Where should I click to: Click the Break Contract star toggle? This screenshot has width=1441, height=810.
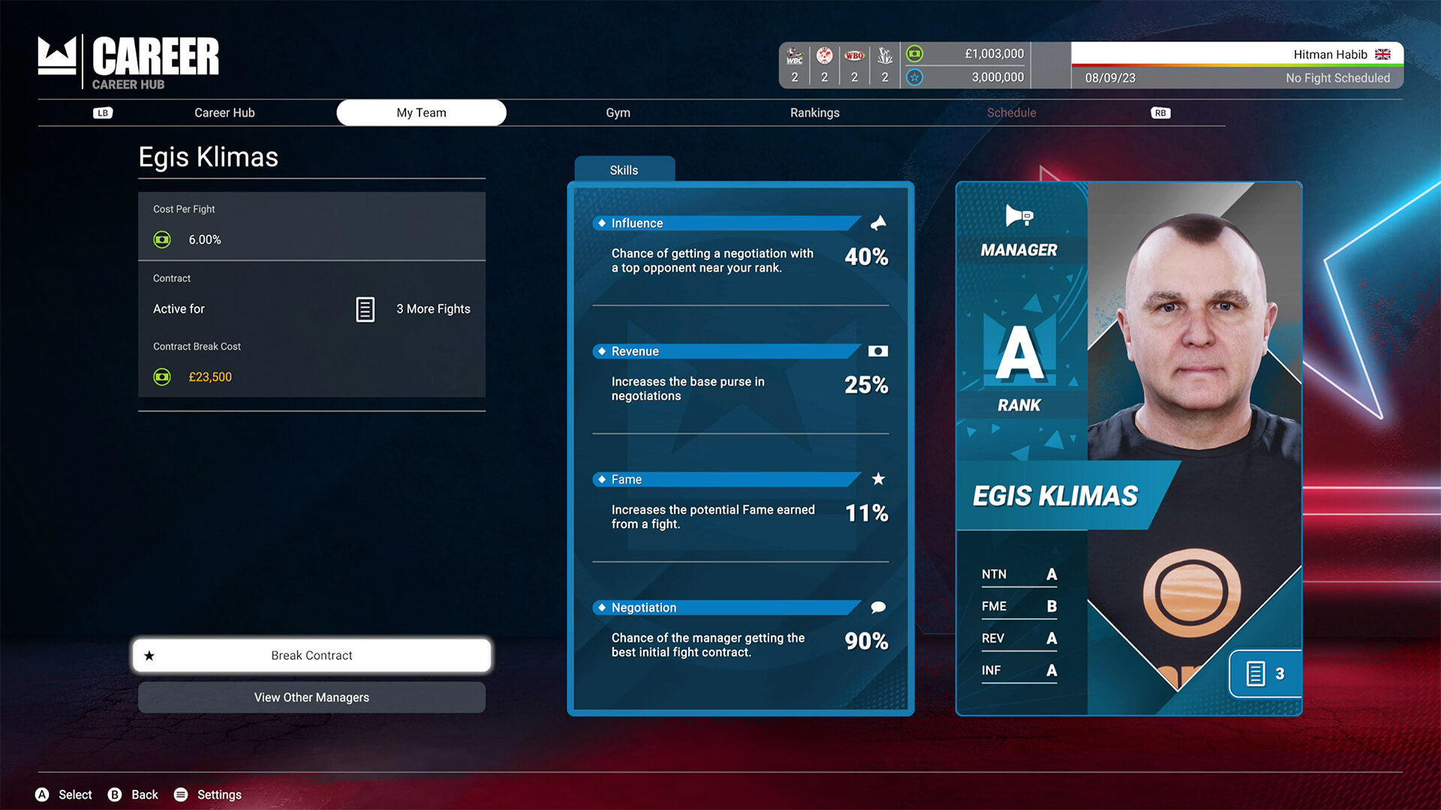[x=150, y=655]
